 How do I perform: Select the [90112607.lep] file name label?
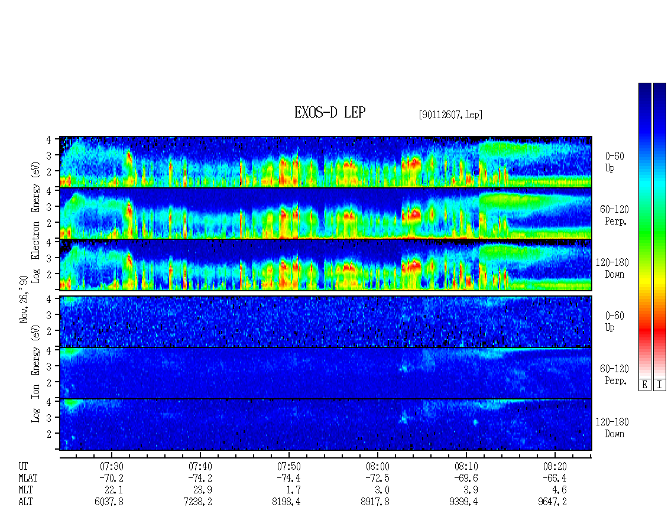pyautogui.click(x=450, y=115)
